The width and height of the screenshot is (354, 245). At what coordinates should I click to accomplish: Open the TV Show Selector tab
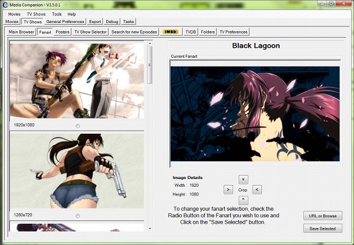(x=90, y=32)
